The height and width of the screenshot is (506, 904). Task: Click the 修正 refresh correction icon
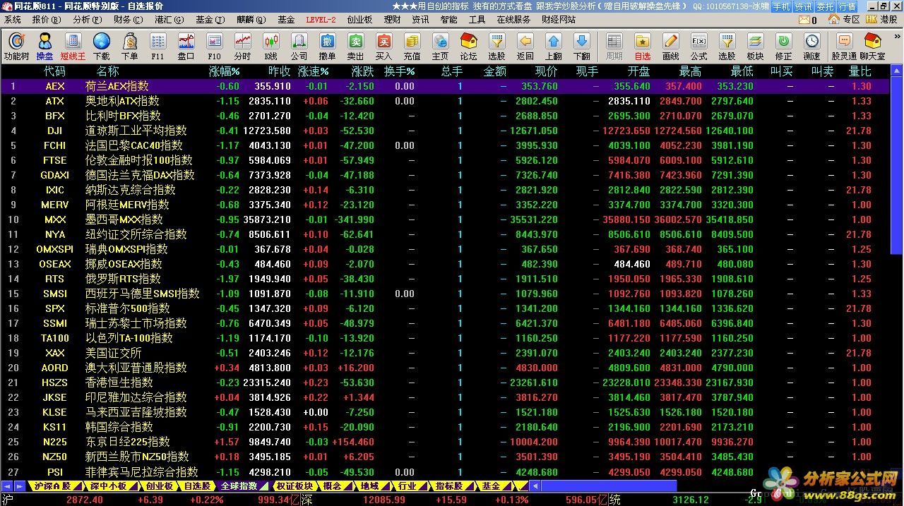coord(783,46)
